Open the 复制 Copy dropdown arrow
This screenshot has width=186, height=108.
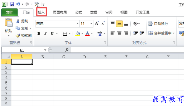click(30, 28)
